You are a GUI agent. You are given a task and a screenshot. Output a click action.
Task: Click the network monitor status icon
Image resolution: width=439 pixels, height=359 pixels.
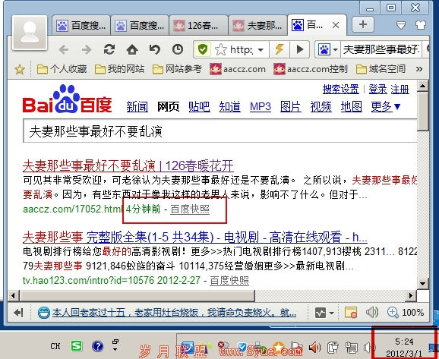point(321,313)
